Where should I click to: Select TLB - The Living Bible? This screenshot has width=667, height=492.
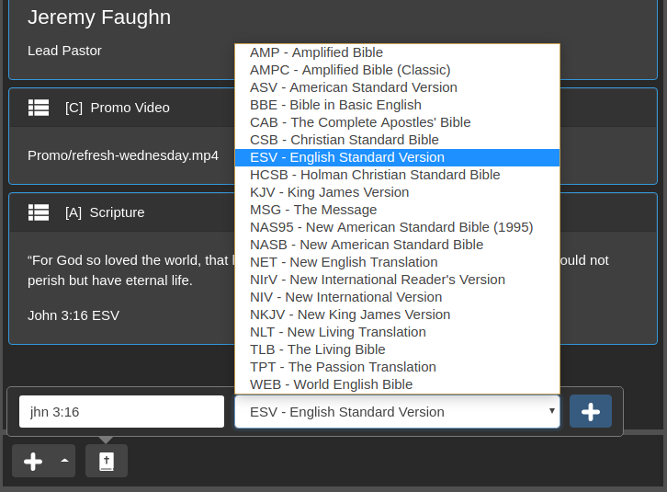tap(397, 349)
